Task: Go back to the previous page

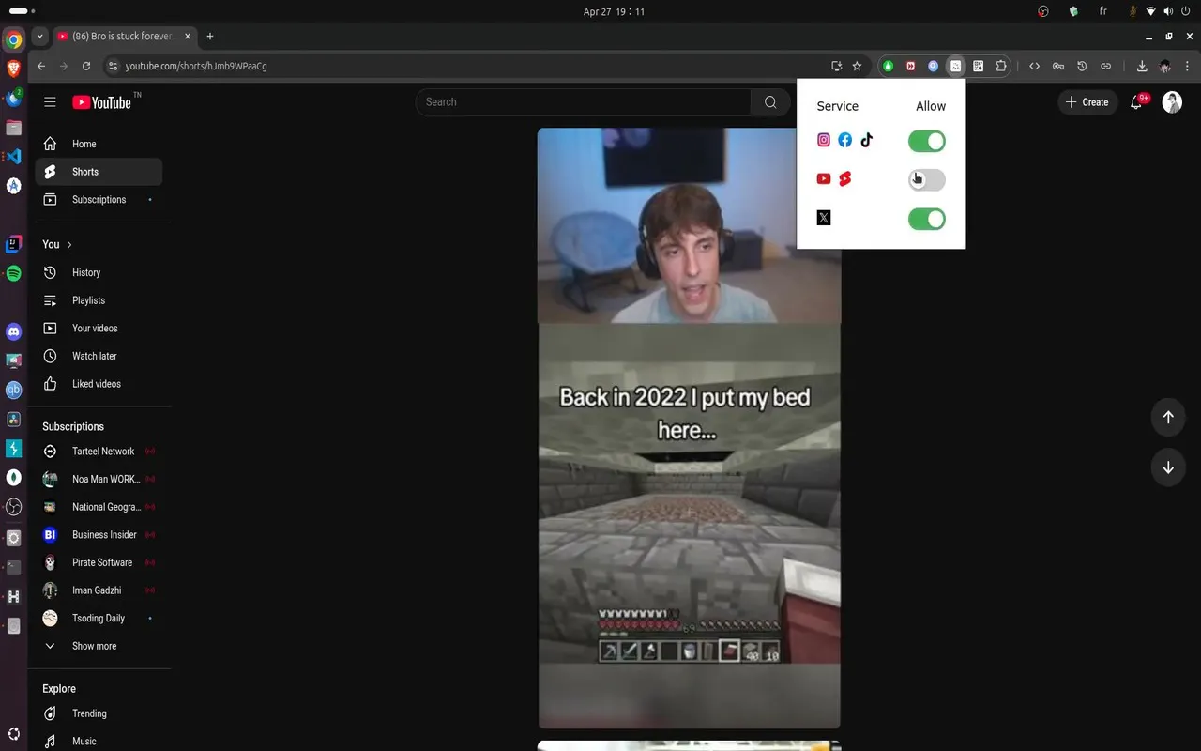Action: pos(41,67)
